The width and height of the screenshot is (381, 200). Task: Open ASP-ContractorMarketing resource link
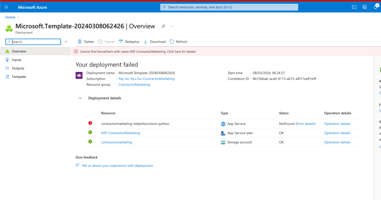(x=121, y=133)
